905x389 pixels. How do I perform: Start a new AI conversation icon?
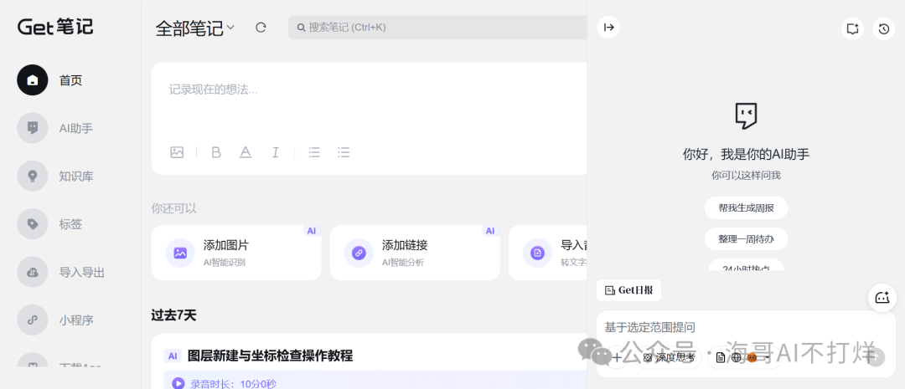[852, 28]
